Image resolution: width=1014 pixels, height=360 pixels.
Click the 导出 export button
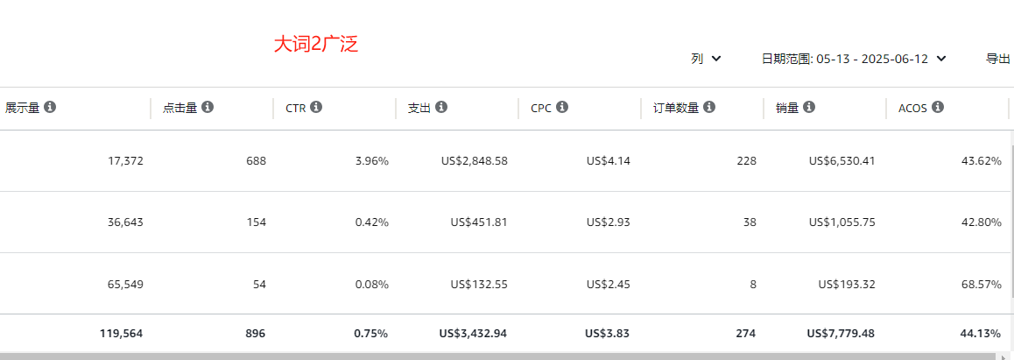pos(997,59)
